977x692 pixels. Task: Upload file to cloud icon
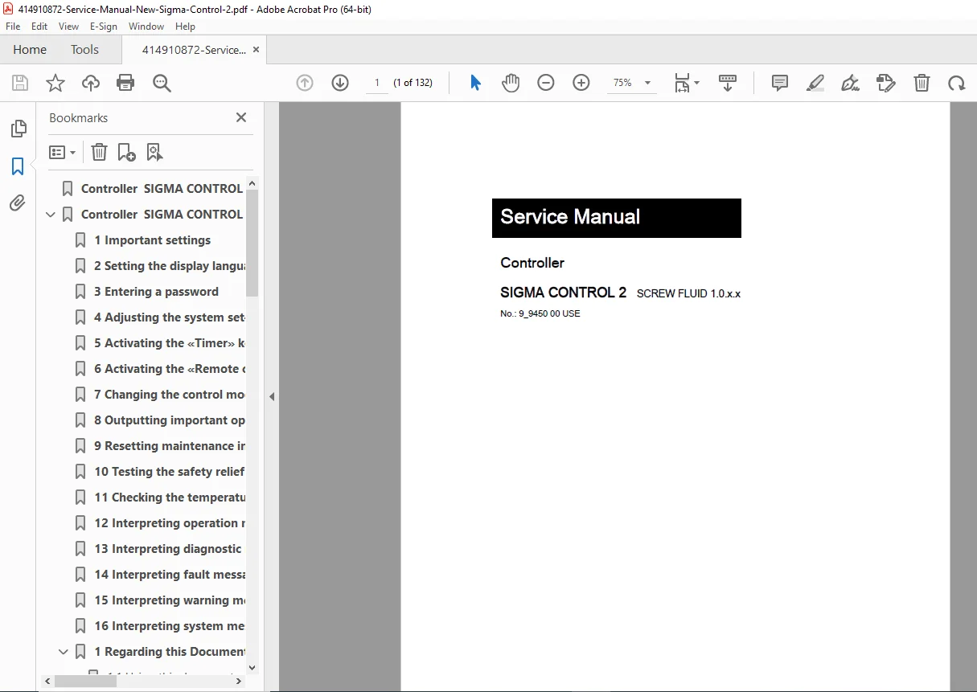pyautogui.click(x=91, y=83)
